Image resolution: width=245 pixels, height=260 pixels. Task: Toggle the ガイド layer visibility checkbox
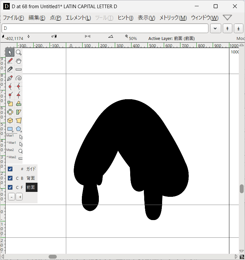pos(10,169)
